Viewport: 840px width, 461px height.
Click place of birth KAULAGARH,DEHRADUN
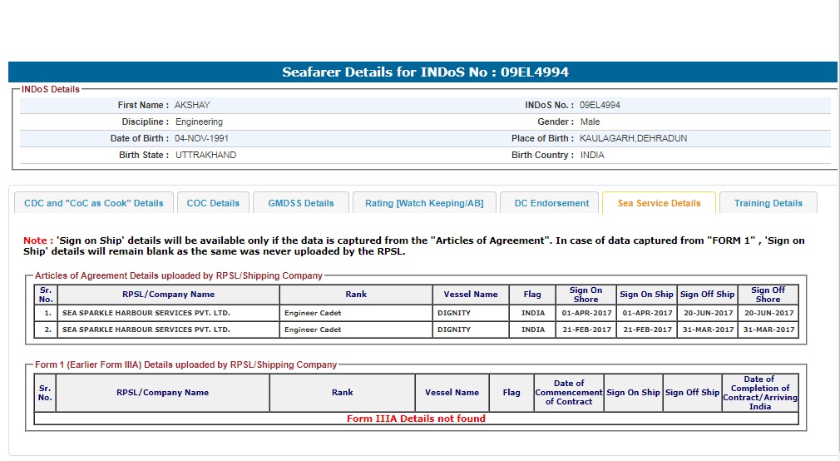pyautogui.click(x=633, y=139)
